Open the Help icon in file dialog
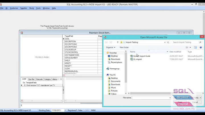 201,48
